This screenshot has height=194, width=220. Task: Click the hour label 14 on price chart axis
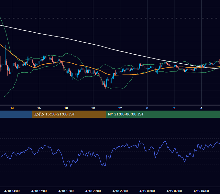click(12, 108)
